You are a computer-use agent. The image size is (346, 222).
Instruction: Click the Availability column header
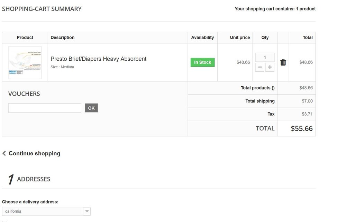coord(202,37)
